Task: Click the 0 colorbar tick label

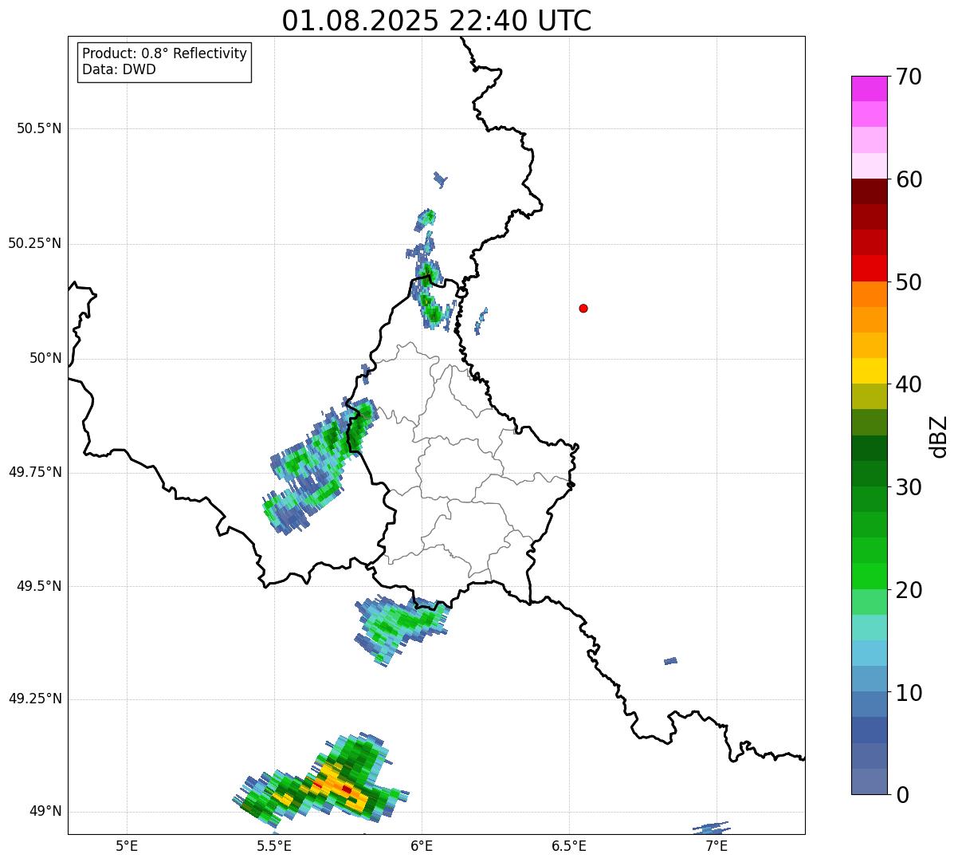Action: pos(902,794)
